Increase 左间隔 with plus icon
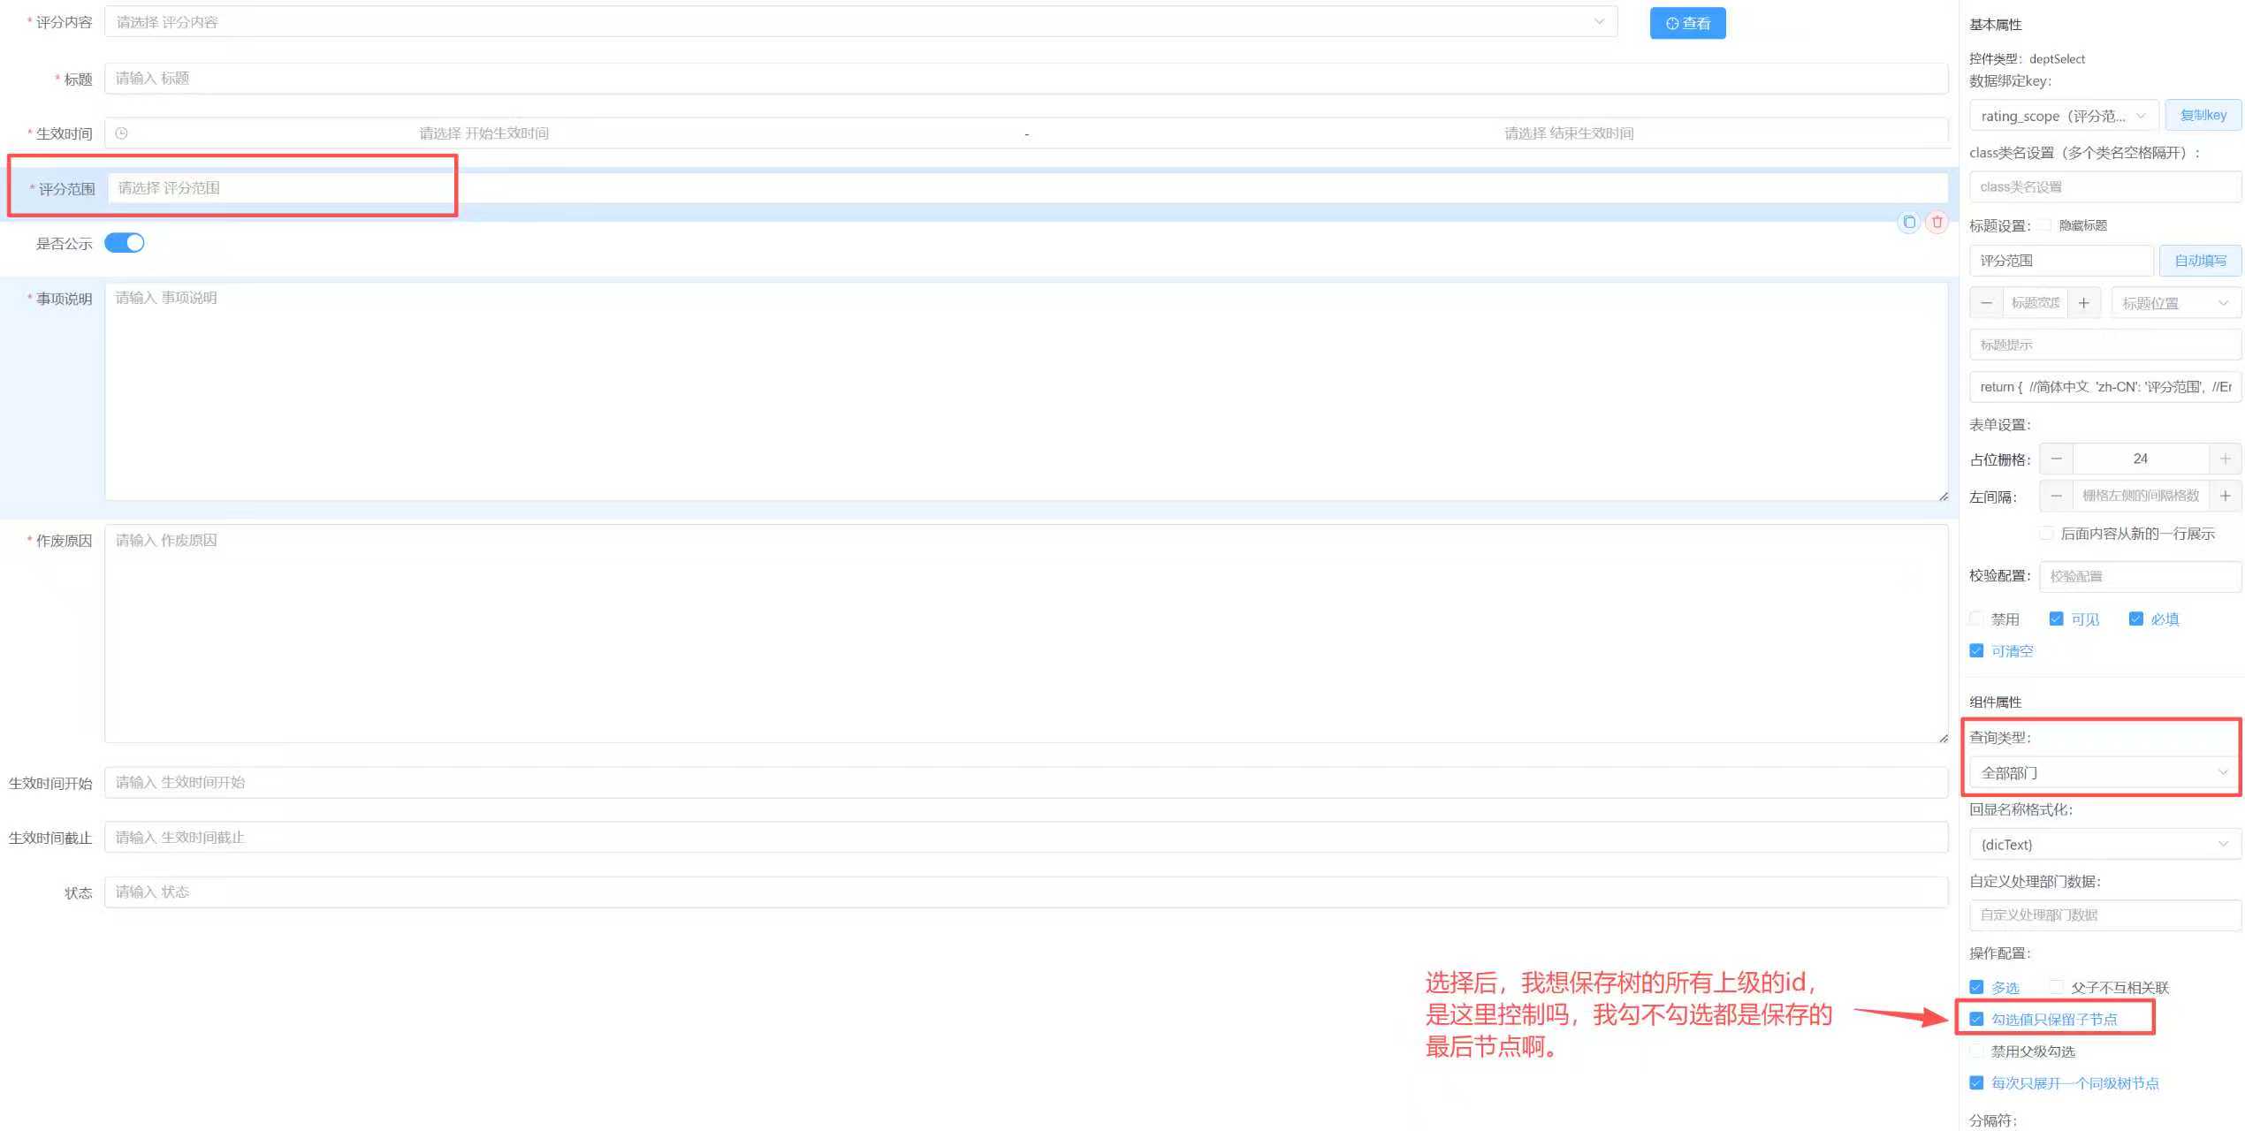2245x1131 pixels. 2225,496
